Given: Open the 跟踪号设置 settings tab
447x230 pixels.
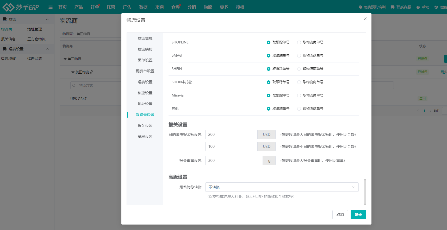Looking at the screenshot, I should [x=145, y=115].
